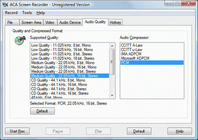The image size is (198, 140).
Task: Click the Play button
Action: tap(98, 131)
